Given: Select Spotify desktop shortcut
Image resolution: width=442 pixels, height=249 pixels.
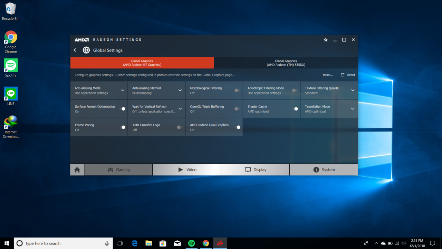Looking at the screenshot, I should pos(11,68).
